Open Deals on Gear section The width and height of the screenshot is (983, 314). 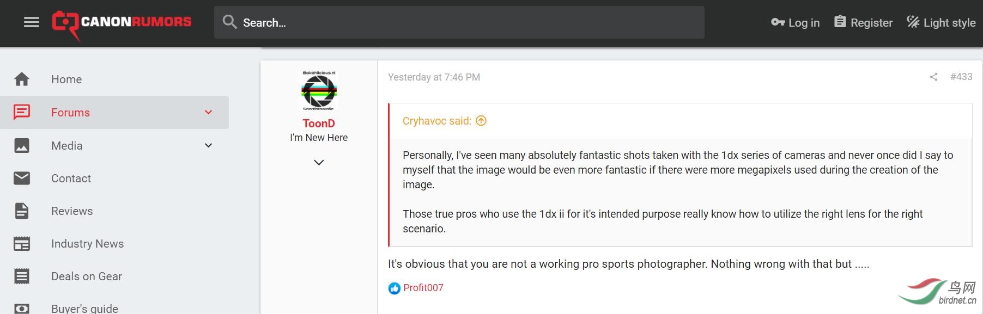click(87, 276)
